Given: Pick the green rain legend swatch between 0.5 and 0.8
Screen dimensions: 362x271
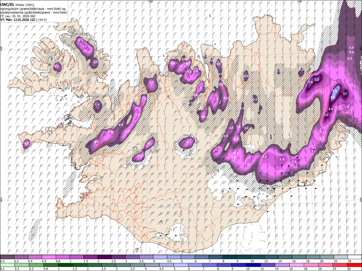Looking at the screenshot, I should pyautogui.click(x=37, y=265).
